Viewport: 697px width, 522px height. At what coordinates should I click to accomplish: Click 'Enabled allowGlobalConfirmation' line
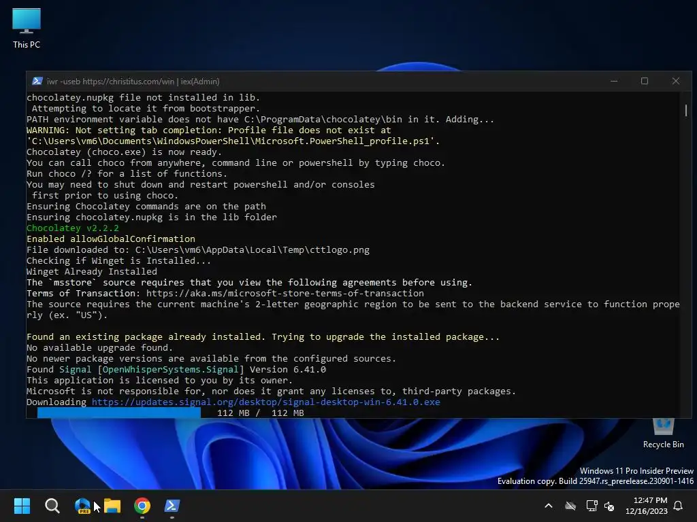111,239
